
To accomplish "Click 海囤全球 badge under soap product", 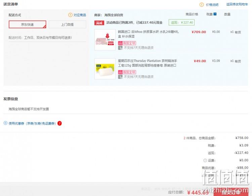I will [x=127, y=72].
